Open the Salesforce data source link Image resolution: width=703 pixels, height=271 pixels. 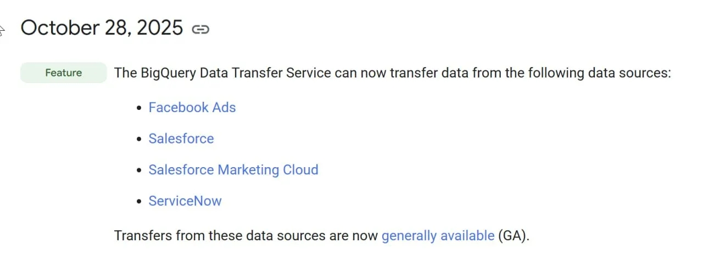pyautogui.click(x=181, y=139)
